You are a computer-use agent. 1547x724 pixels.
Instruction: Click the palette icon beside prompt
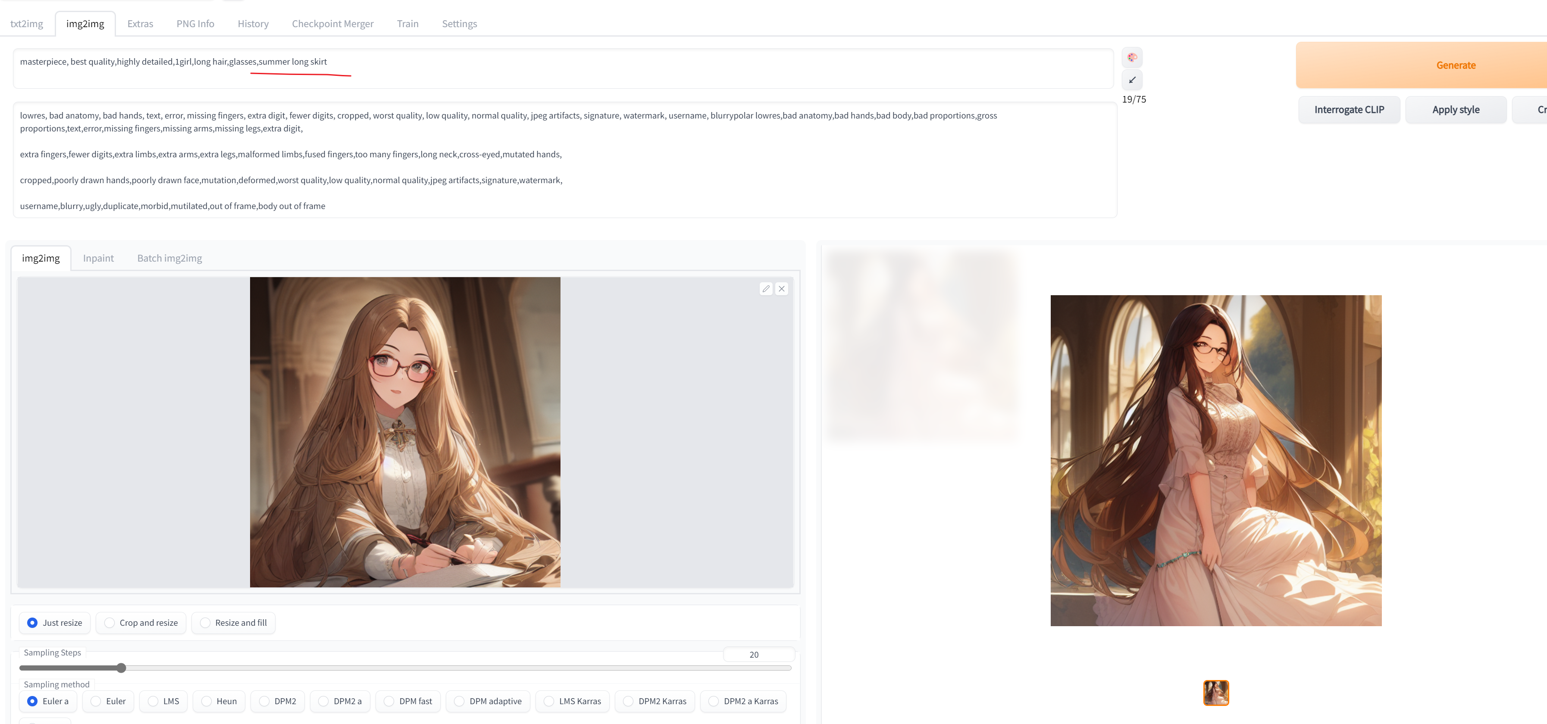(1132, 58)
